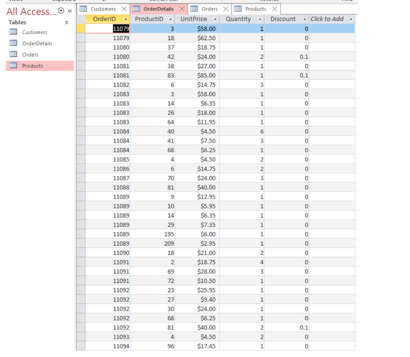Screen dimensions: 410x357
Task: Click the highlighted OrderID cell 11079
Action: [108, 28]
